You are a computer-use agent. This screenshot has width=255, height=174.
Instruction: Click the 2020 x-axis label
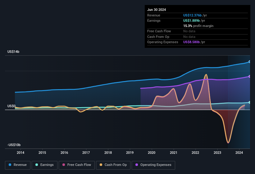pyautogui.click(x=152, y=153)
